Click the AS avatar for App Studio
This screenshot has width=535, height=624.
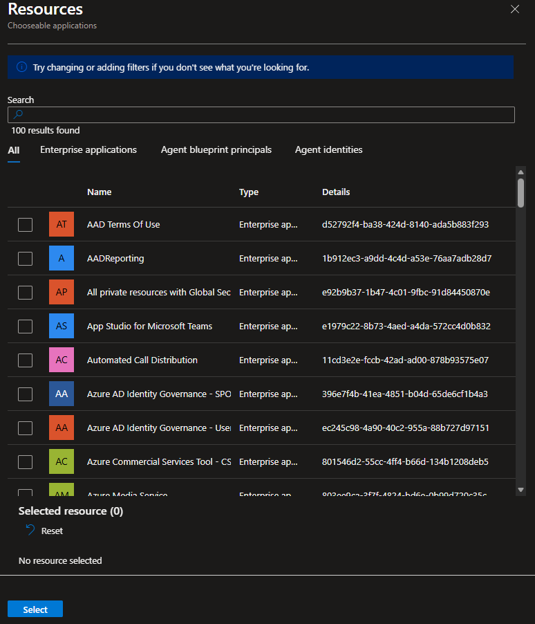point(62,326)
